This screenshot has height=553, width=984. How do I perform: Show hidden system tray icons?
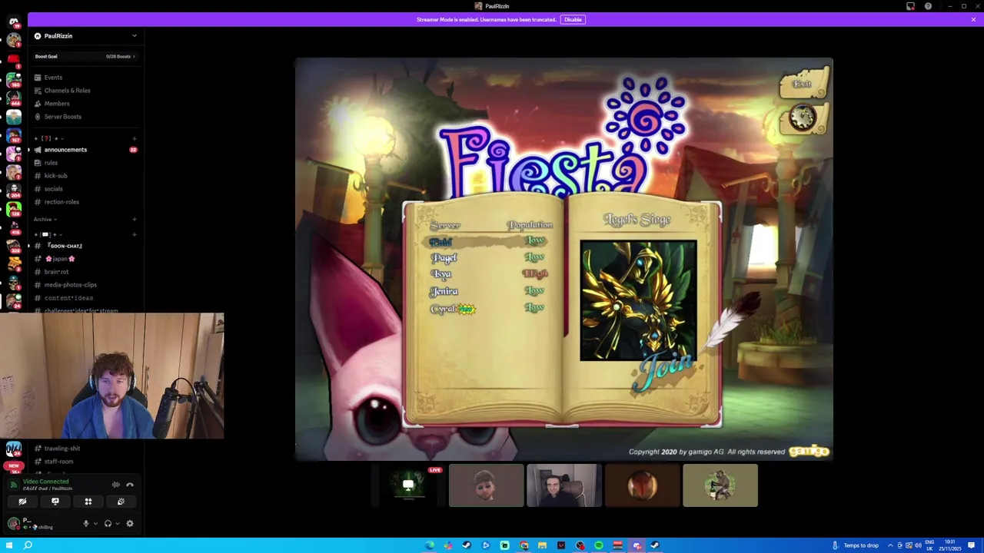pyautogui.click(x=890, y=545)
